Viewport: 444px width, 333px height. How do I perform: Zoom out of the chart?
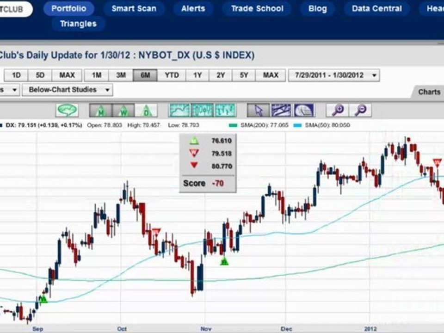pos(360,110)
